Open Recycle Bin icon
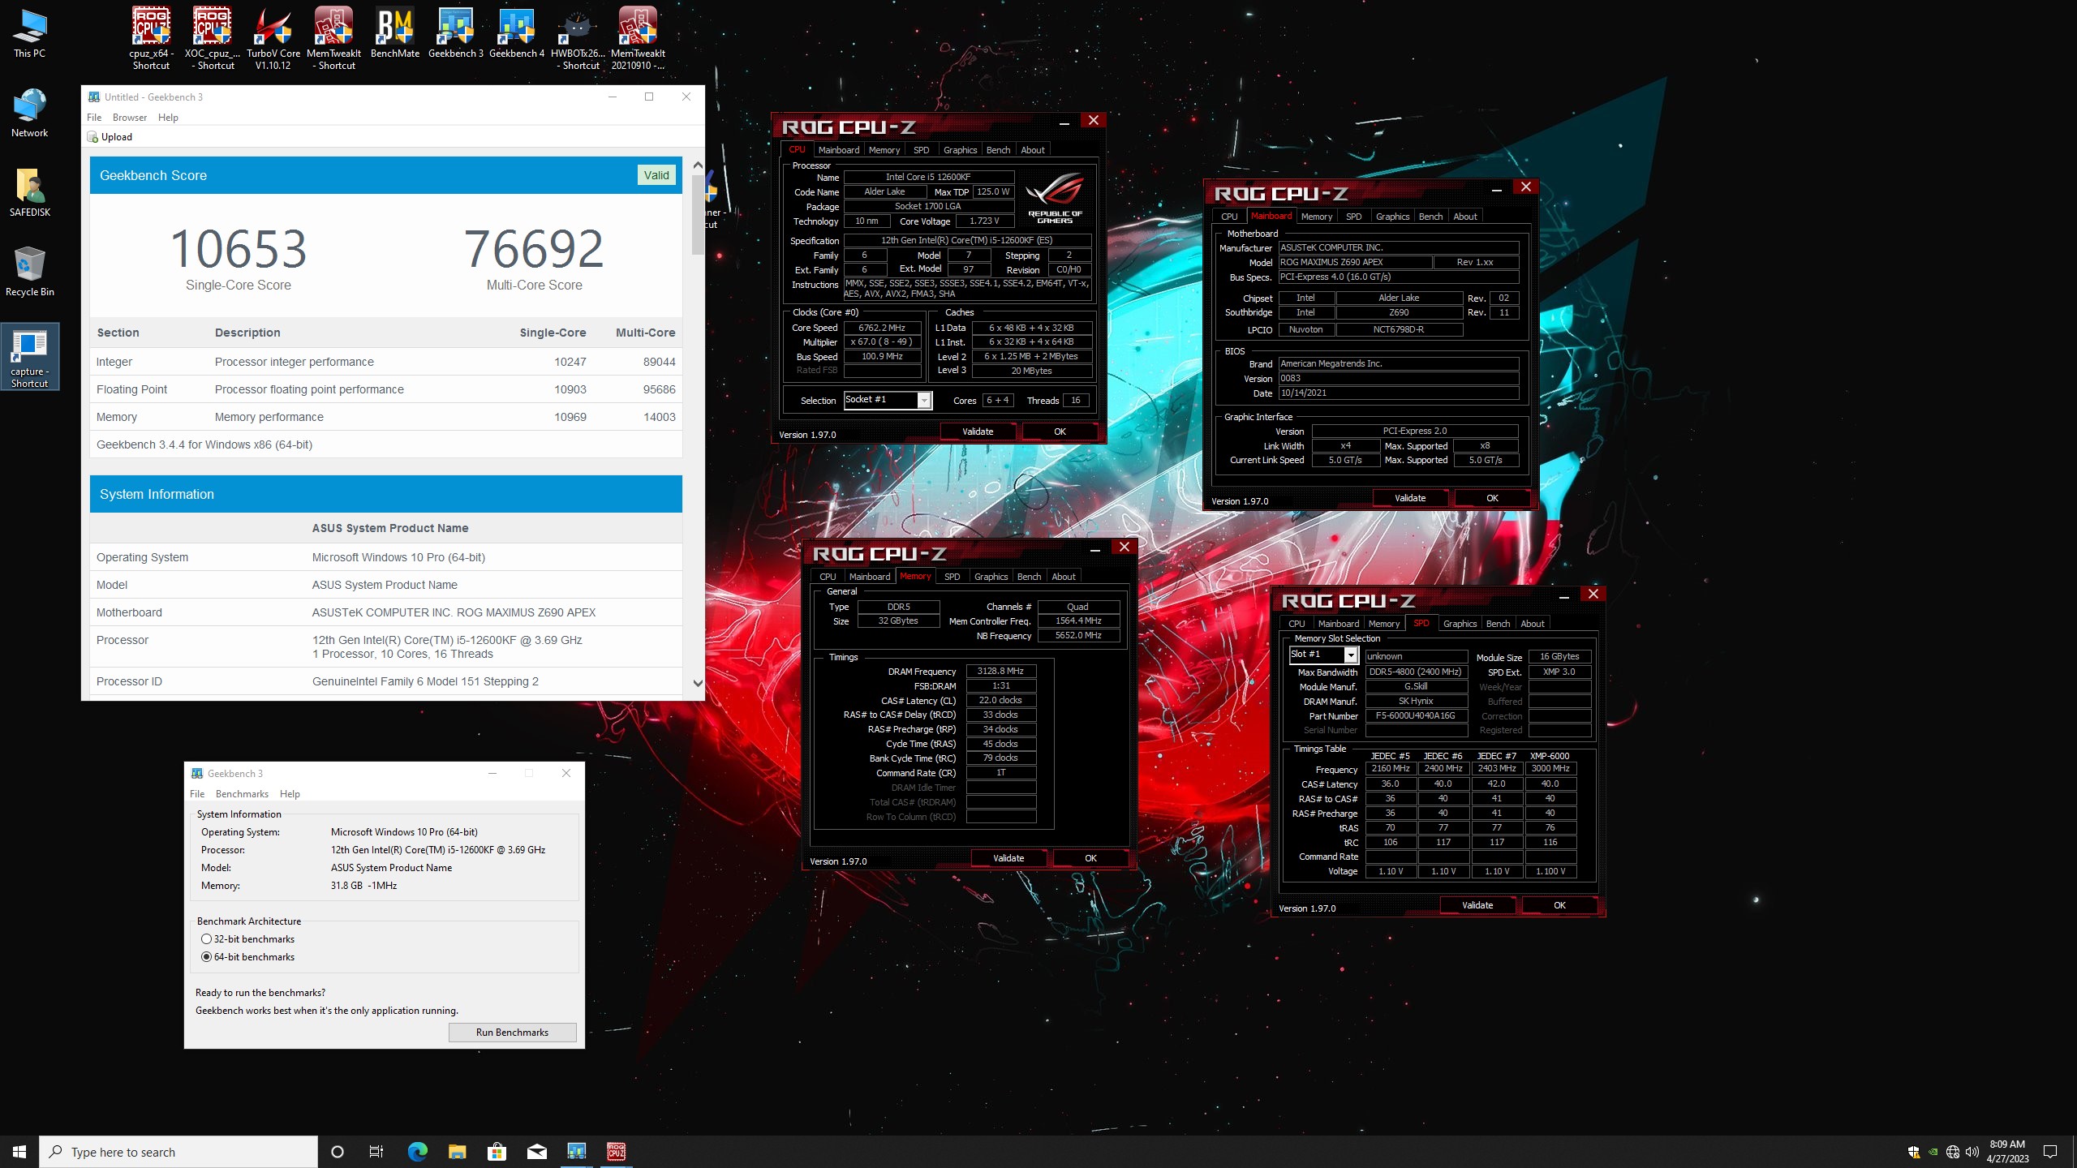This screenshot has height=1168, width=2077. pyautogui.click(x=30, y=272)
